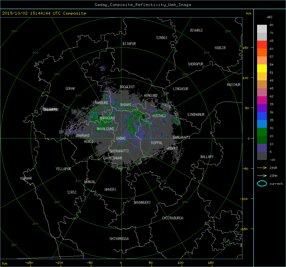Click the 150 tick on right axis
286x267 pixels.
point(245,48)
